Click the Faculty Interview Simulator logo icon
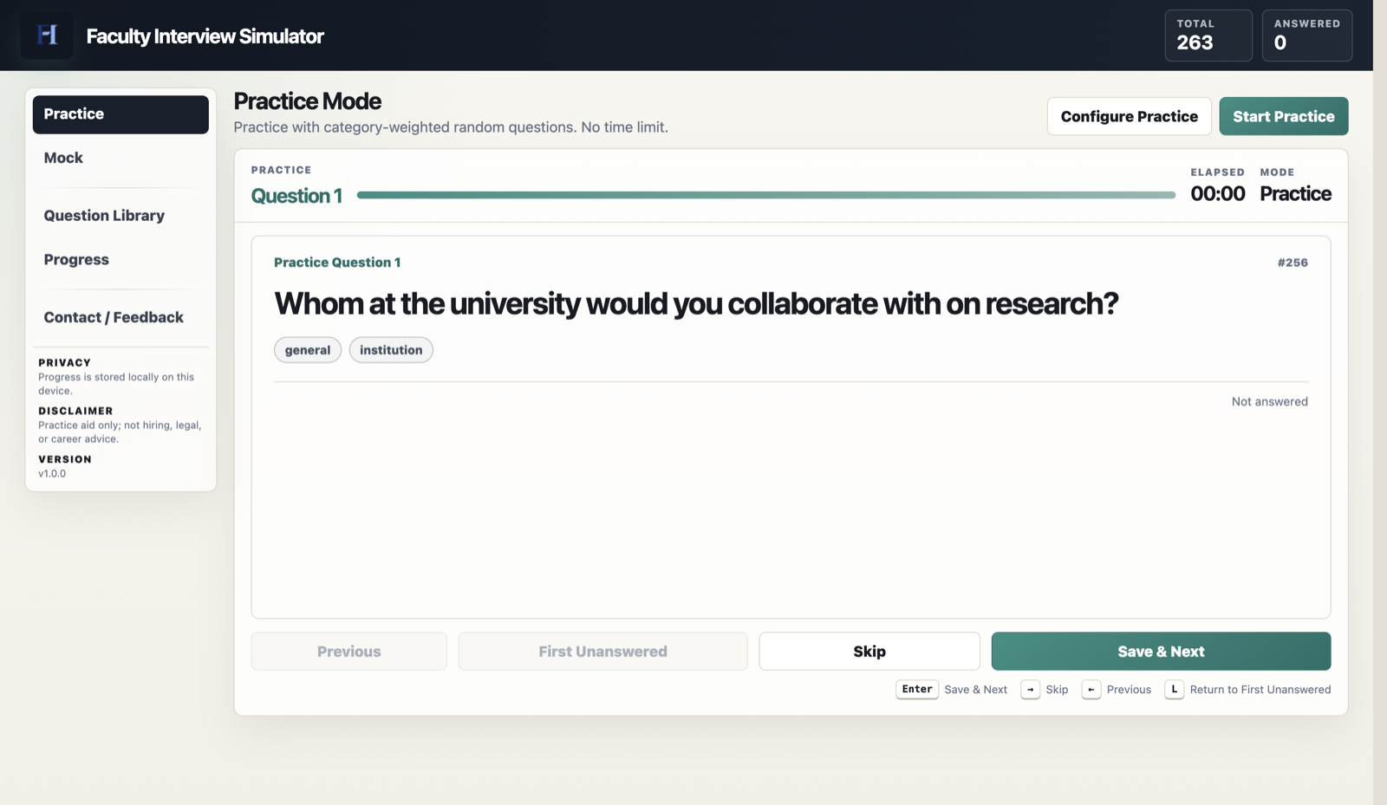The image size is (1387, 805). click(x=47, y=36)
